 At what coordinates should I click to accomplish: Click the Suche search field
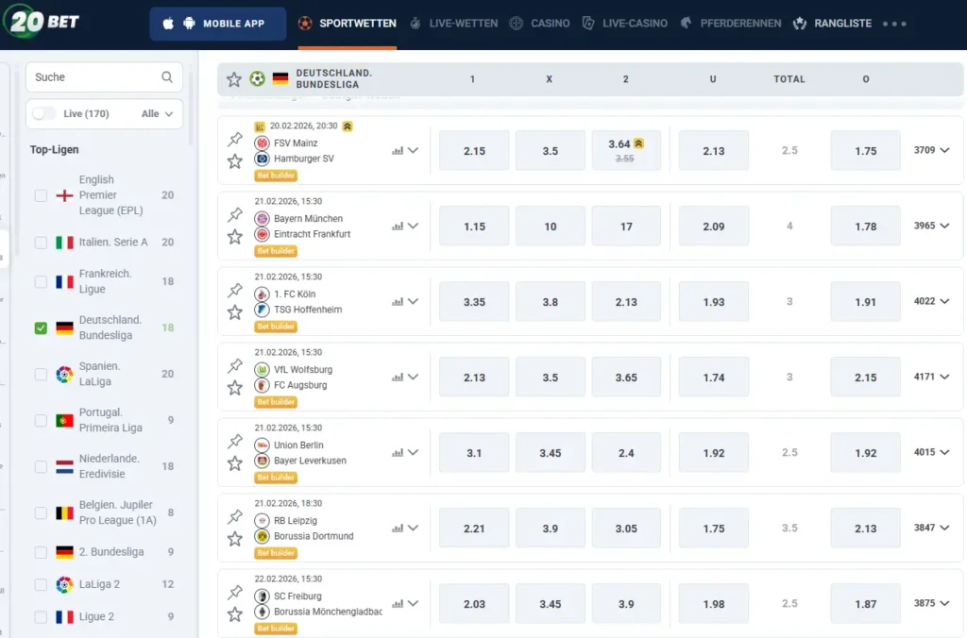pyautogui.click(x=104, y=77)
